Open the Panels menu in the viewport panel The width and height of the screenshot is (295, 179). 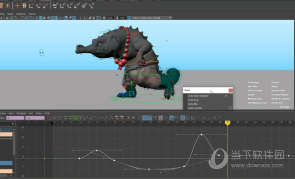pyautogui.click(x=32, y=14)
